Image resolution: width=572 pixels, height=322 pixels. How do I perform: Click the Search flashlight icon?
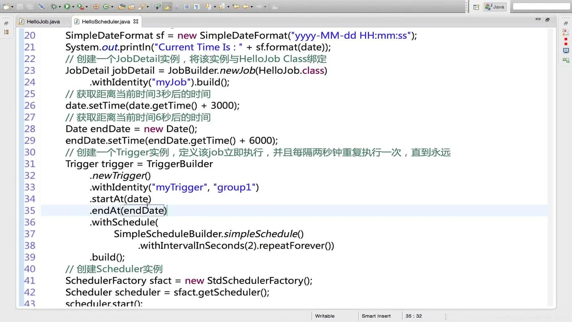[142, 7]
